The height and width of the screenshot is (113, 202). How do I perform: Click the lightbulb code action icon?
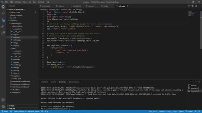[x=48, y=22]
